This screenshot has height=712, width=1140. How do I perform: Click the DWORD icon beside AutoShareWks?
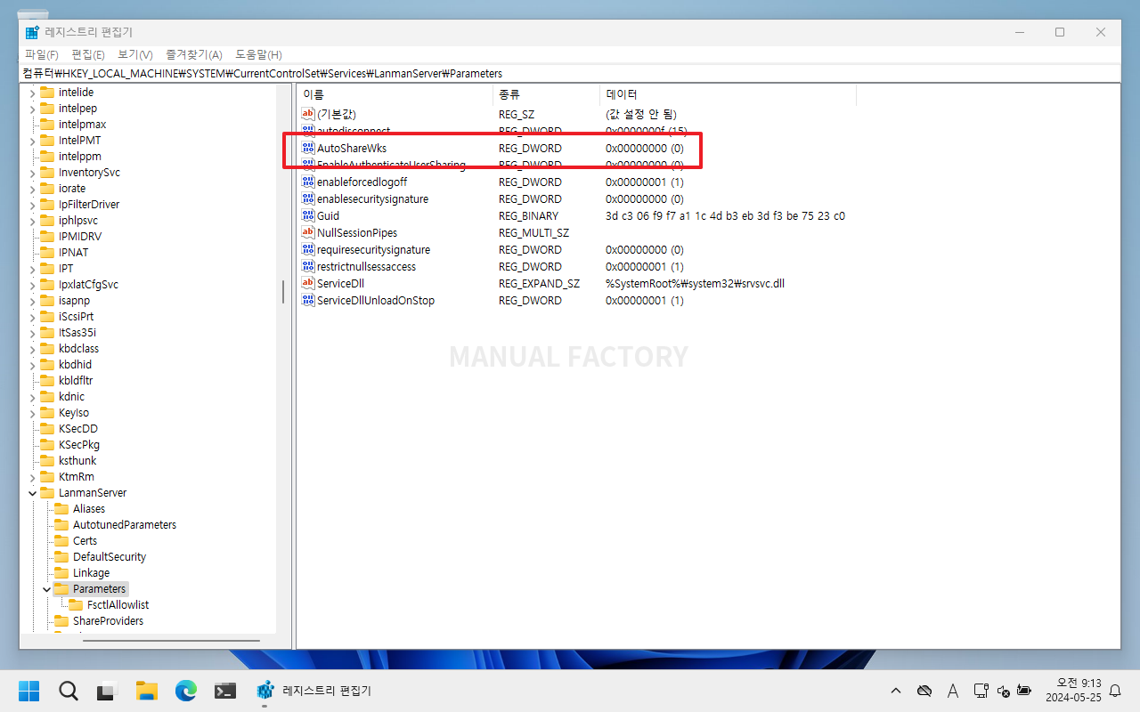pyautogui.click(x=307, y=148)
